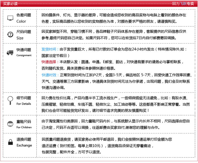This screenshot has height=163, width=198.
Task: Click the 7-day return icon beside 尺码问题
Action: click(x=10, y=35)
